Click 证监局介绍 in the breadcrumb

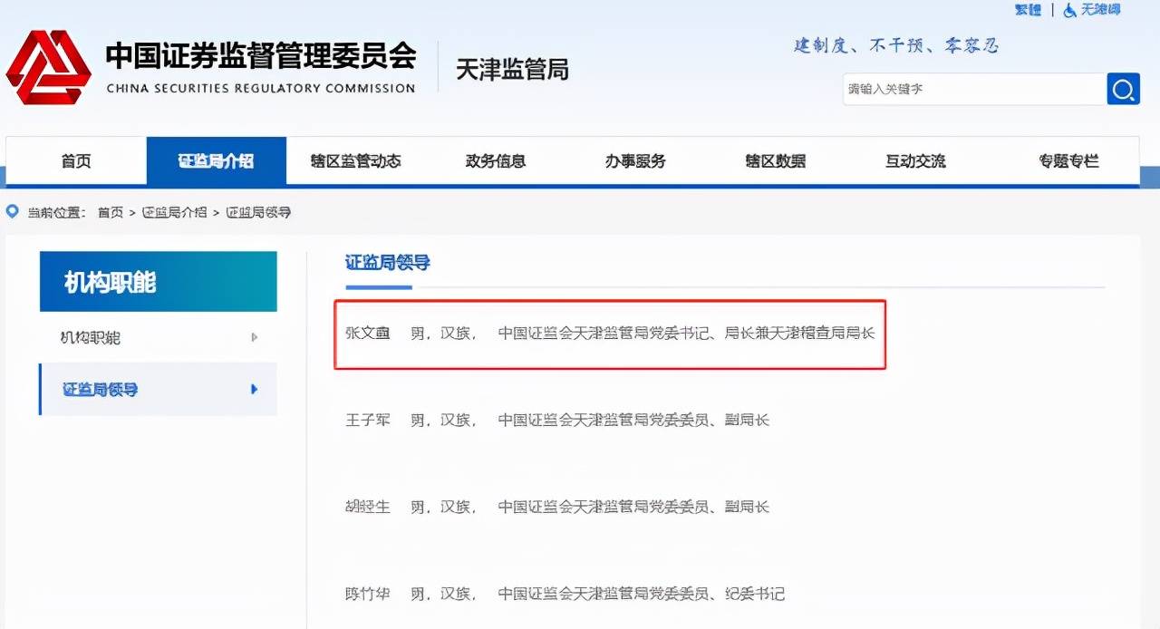[174, 212]
